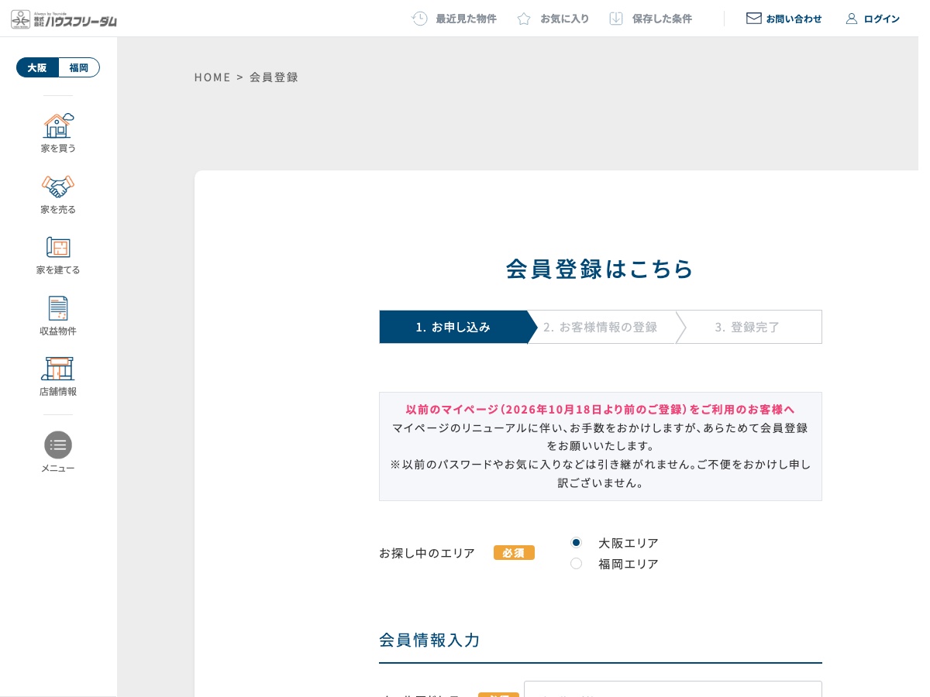Click the pink renewal notice headline

click(601, 409)
